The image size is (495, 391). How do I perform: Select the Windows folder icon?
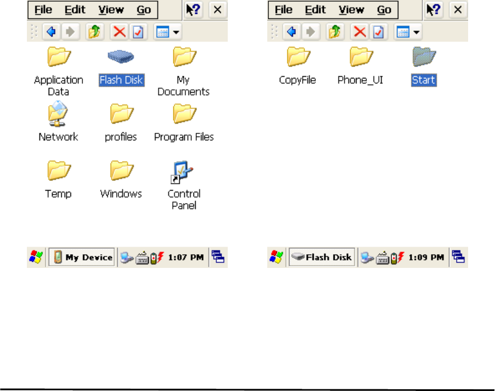tap(121, 171)
